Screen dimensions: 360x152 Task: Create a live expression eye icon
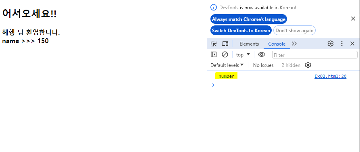point(262,54)
